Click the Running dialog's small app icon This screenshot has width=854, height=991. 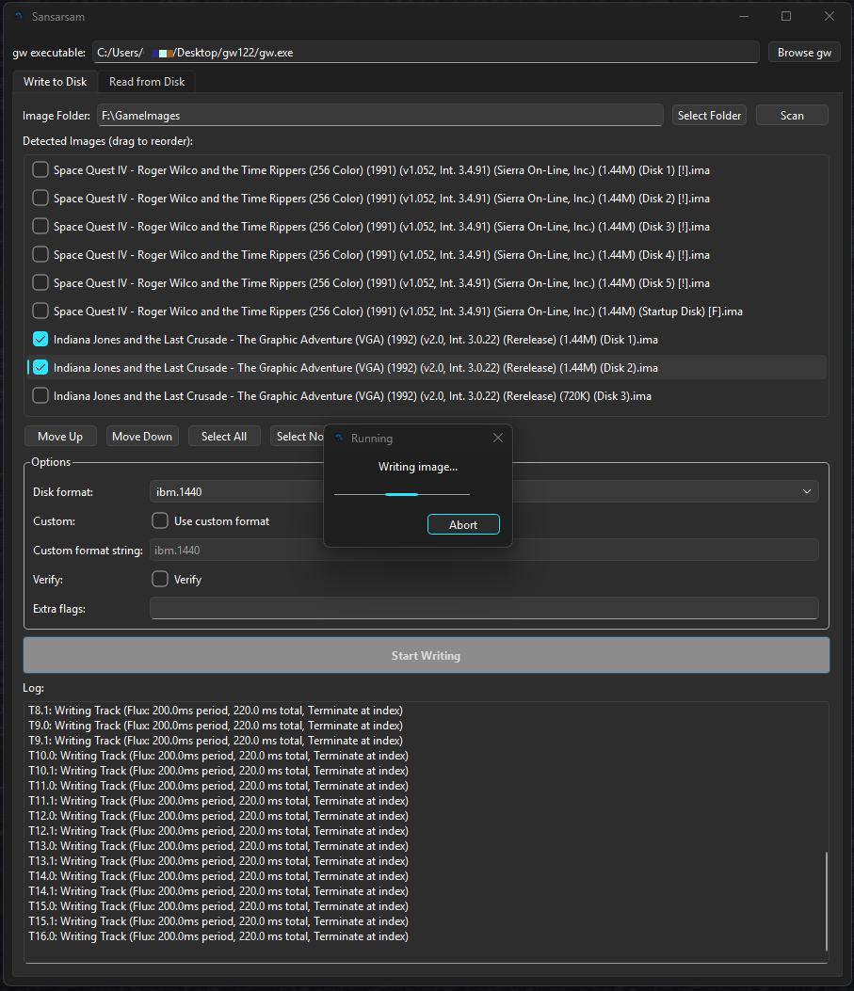(x=339, y=438)
